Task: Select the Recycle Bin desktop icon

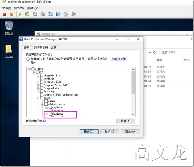Action: pos(9,28)
